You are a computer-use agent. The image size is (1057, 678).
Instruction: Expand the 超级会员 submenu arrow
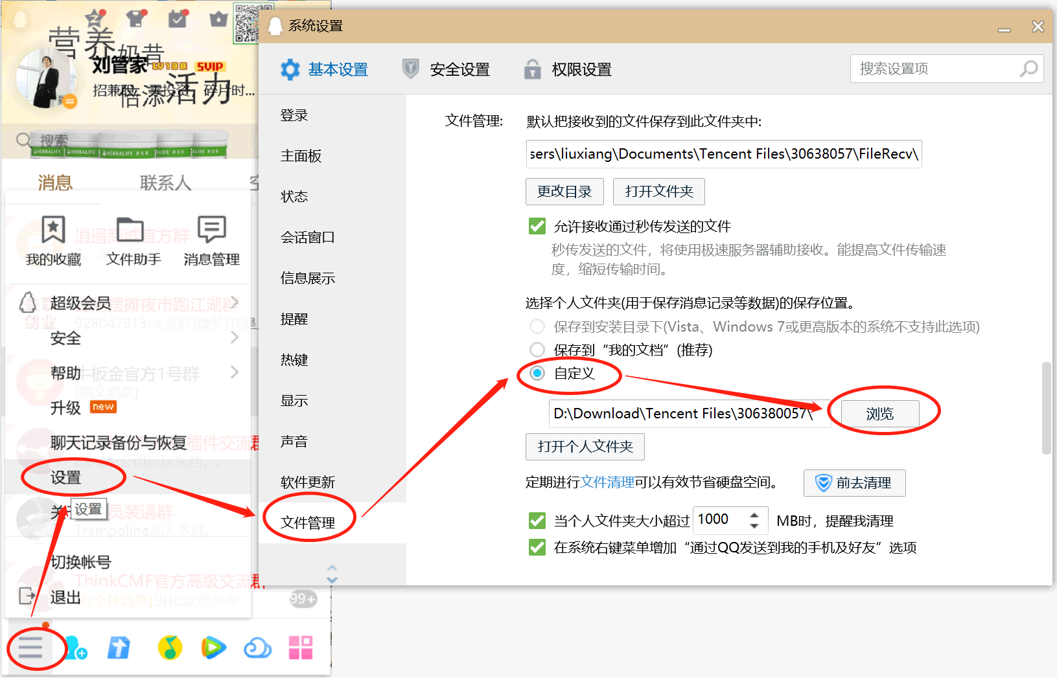(x=234, y=302)
